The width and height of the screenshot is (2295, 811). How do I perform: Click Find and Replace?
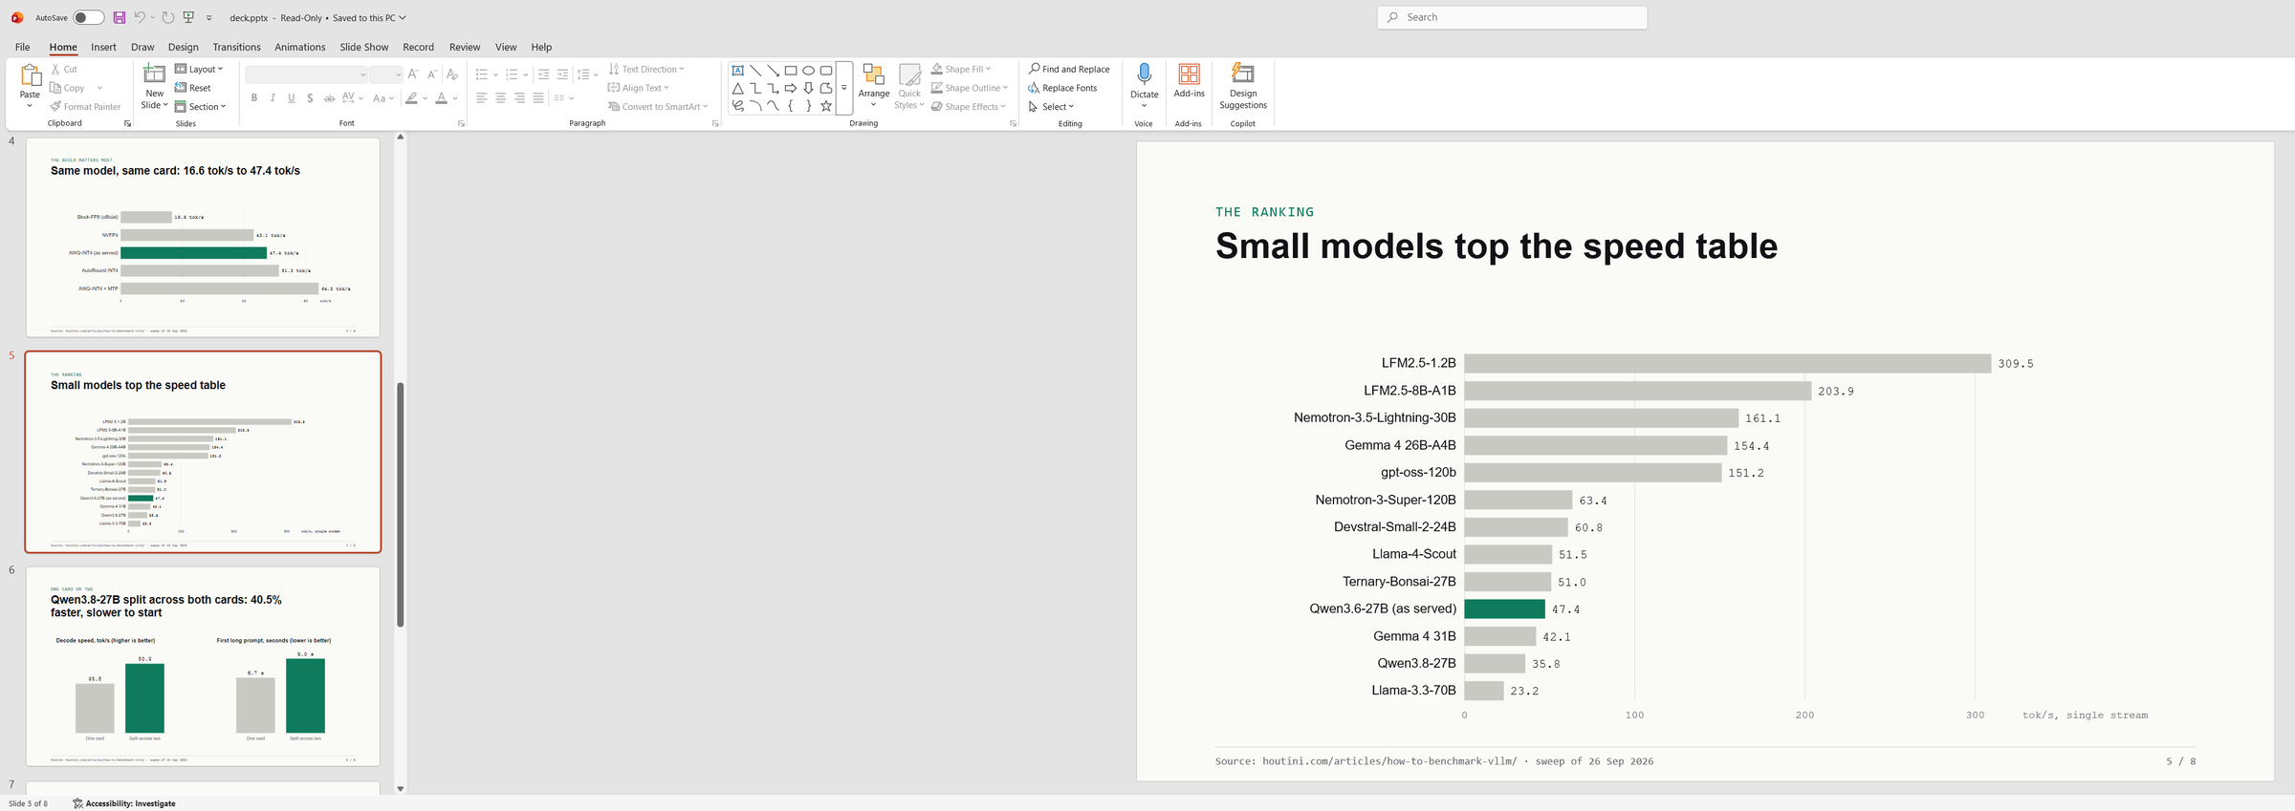(x=1069, y=69)
